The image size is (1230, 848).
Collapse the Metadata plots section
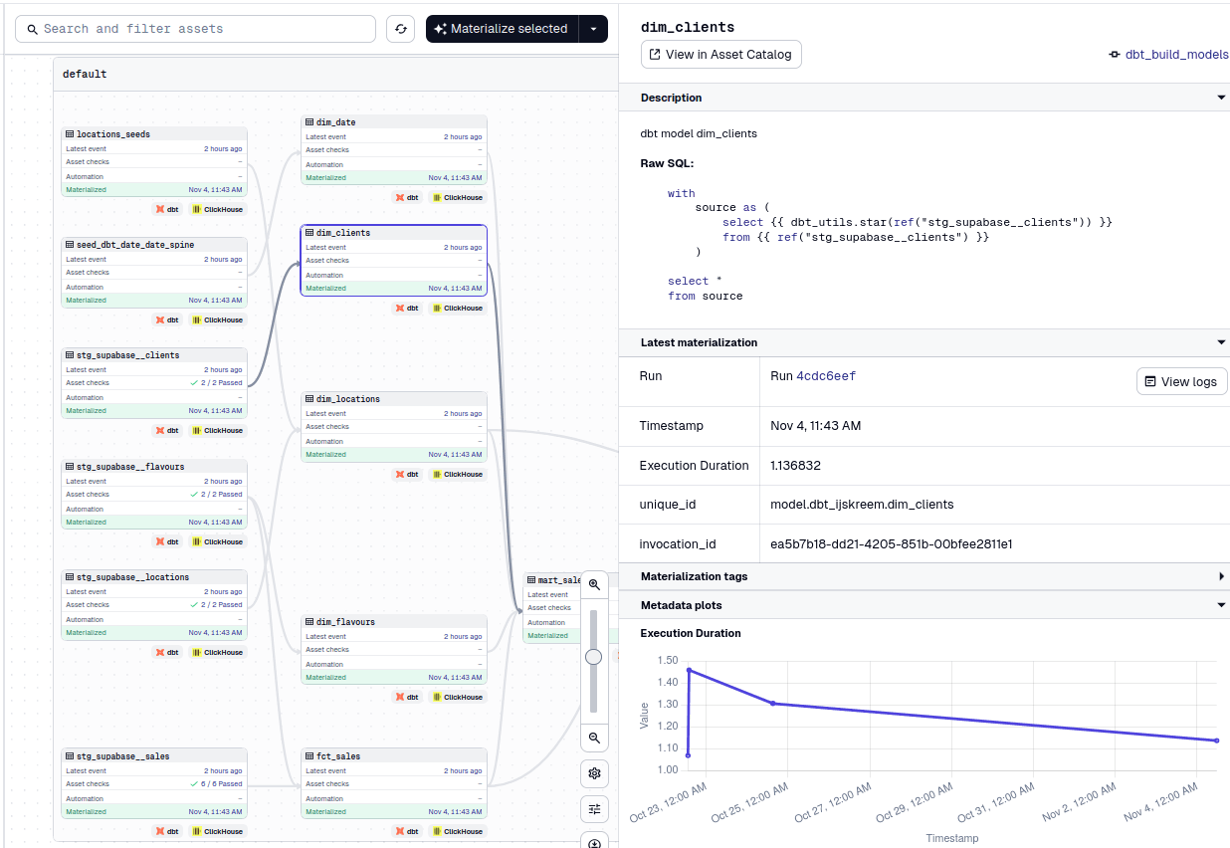[x=1221, y=605]
